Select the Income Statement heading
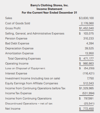 tap(49, 9)
